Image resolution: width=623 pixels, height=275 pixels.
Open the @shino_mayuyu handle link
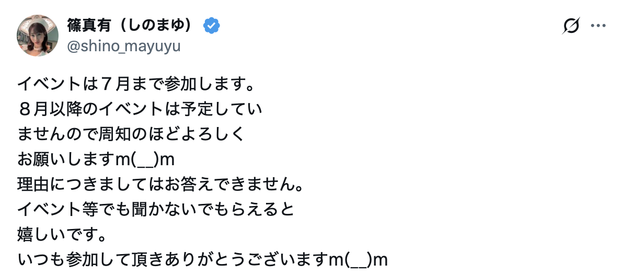[x=124, y=46]
